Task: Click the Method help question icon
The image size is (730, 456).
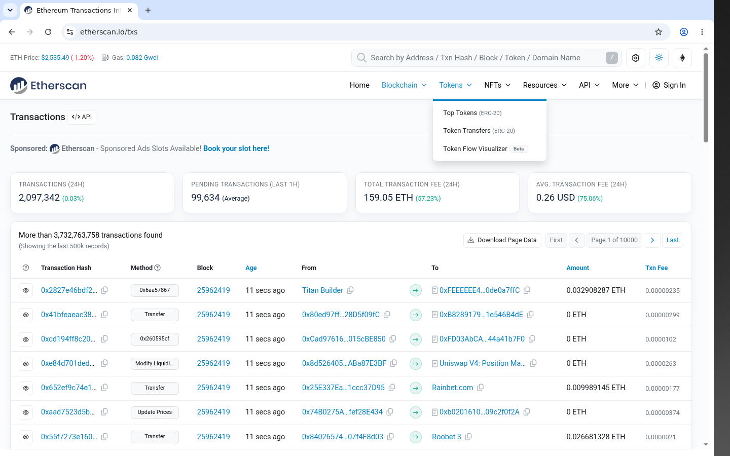Action: click(x=158, y=268)
